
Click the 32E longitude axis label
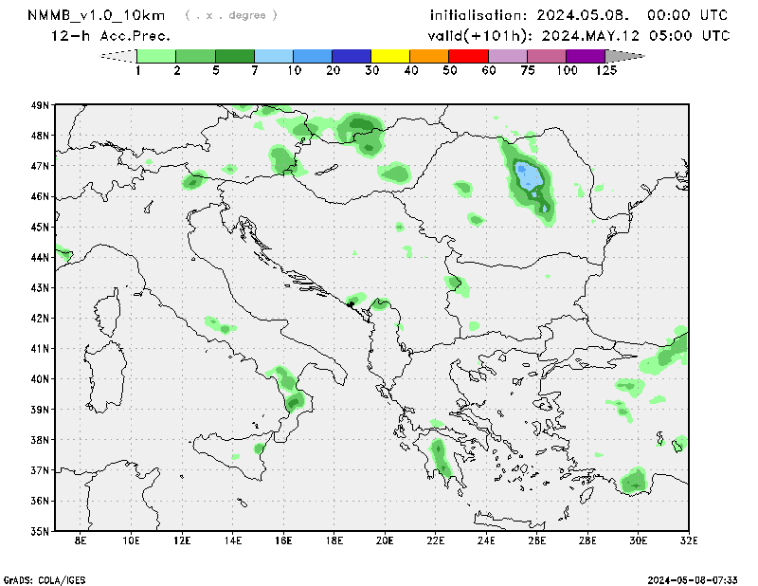(x=689, y=540)
